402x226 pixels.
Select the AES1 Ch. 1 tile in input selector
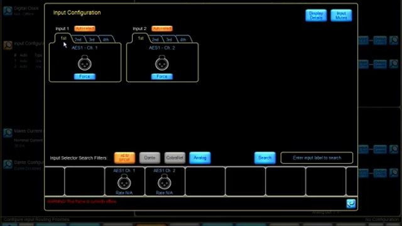pos(124,181)
